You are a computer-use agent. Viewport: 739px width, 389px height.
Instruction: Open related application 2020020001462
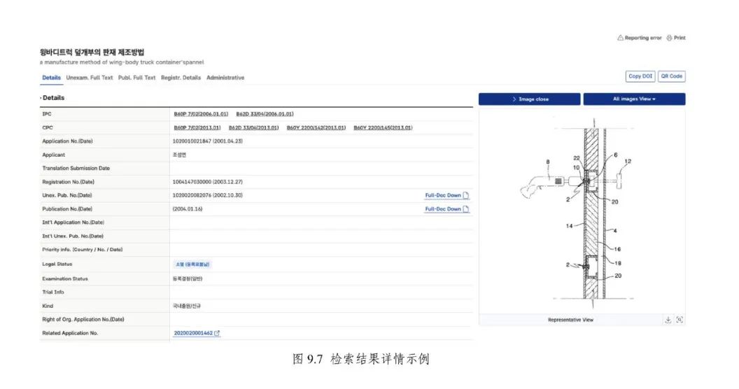(x=193, y=334)
